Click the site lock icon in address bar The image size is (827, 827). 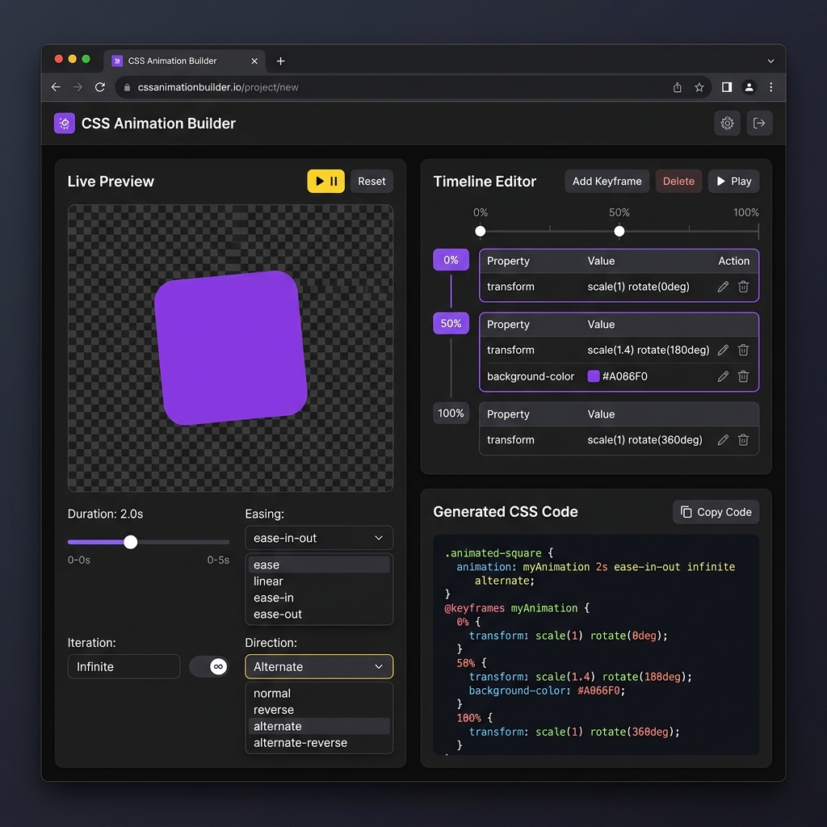(x=127, y=87)
